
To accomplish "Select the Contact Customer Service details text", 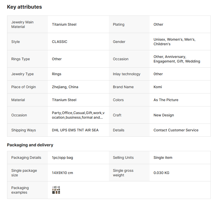I will coord(176,130).
